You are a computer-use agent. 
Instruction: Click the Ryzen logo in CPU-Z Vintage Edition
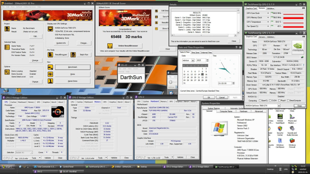[57, 112]
